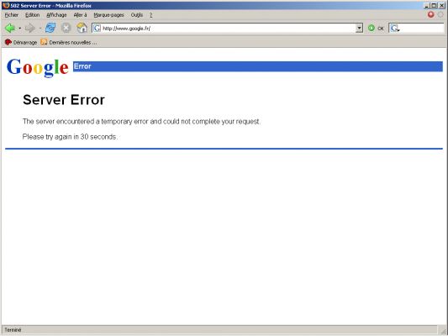Maximize the Firefox window
The height and width of the screenshot is (336, 448).
pos(434,5)
